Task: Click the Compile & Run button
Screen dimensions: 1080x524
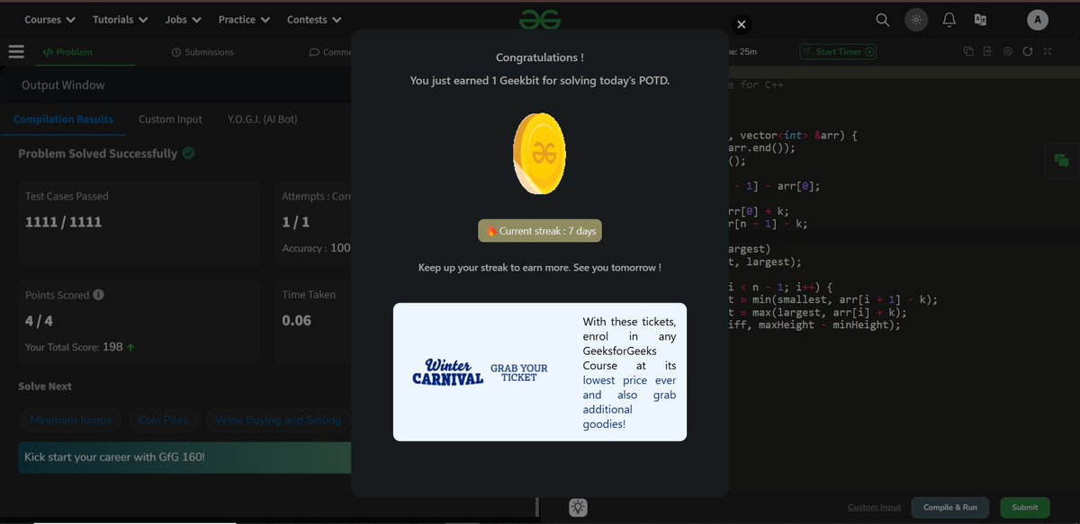Action: pos(949,508)
